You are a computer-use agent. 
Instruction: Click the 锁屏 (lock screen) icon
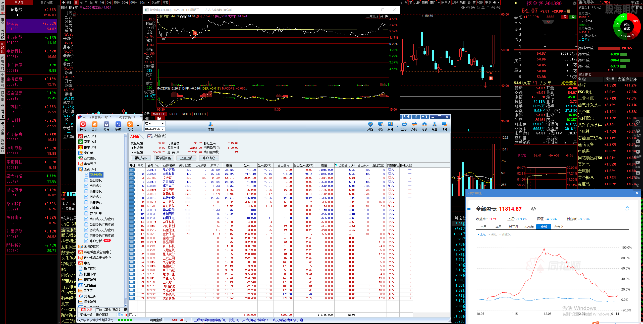pos(106,126)
